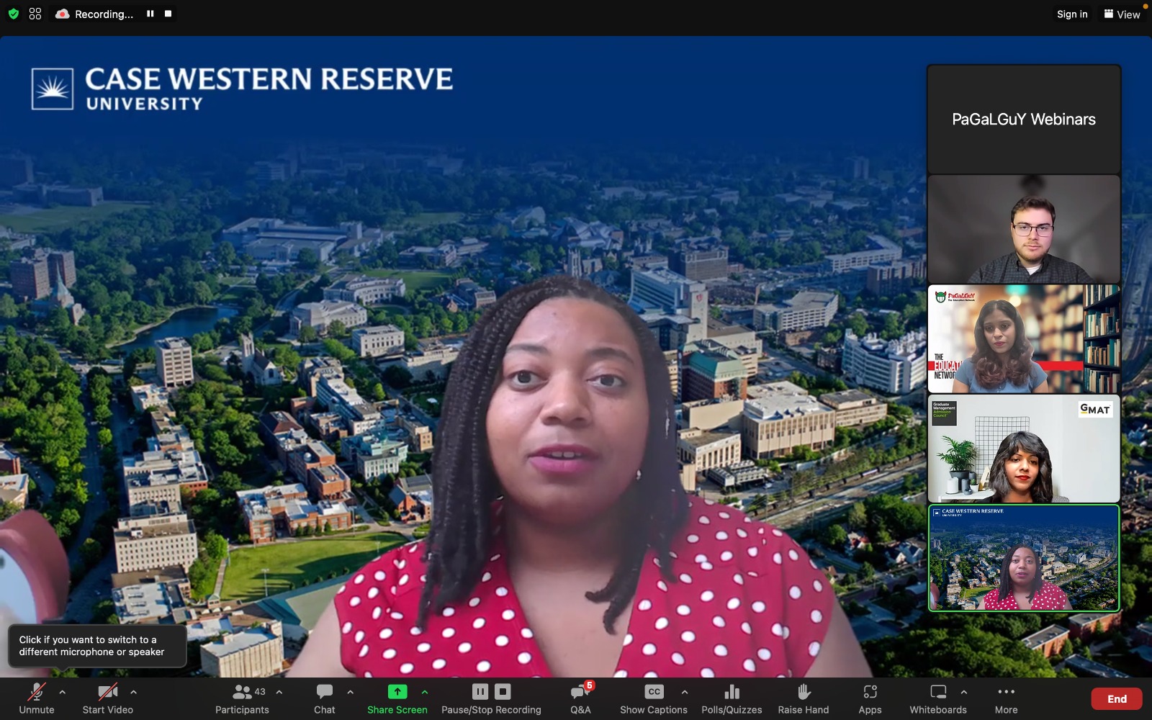Screen dimensions: 1152x720
Task: Click the red End button
Action: [x=1117, y=699]
